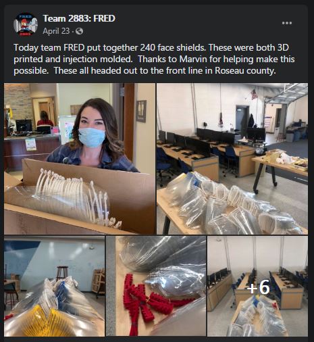Open the three-dot post options menu
The width and height of the screenshot is (314, 342).
coord(287,23)
